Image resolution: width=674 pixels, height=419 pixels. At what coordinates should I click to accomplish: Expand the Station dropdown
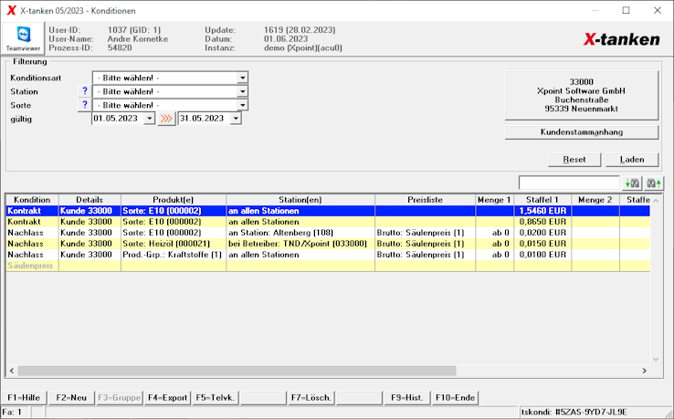(x=242, y=91)
